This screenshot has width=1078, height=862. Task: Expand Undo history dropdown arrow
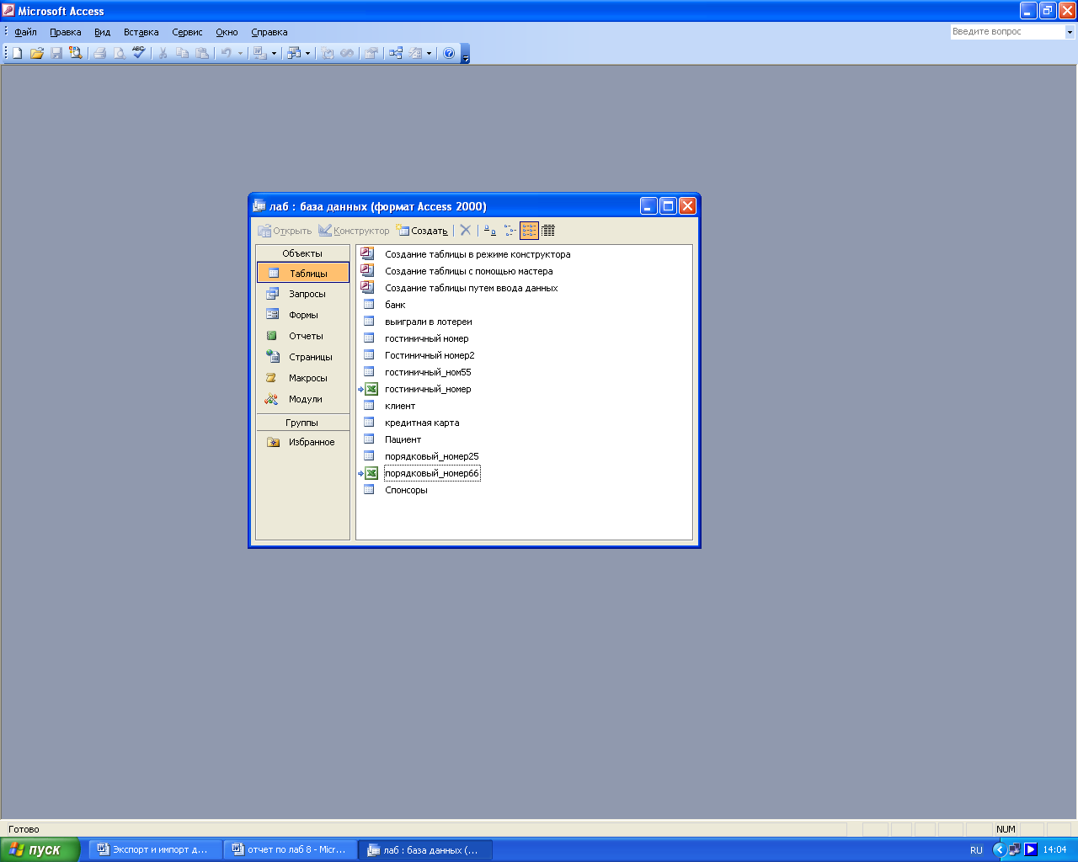pos(240,53)
